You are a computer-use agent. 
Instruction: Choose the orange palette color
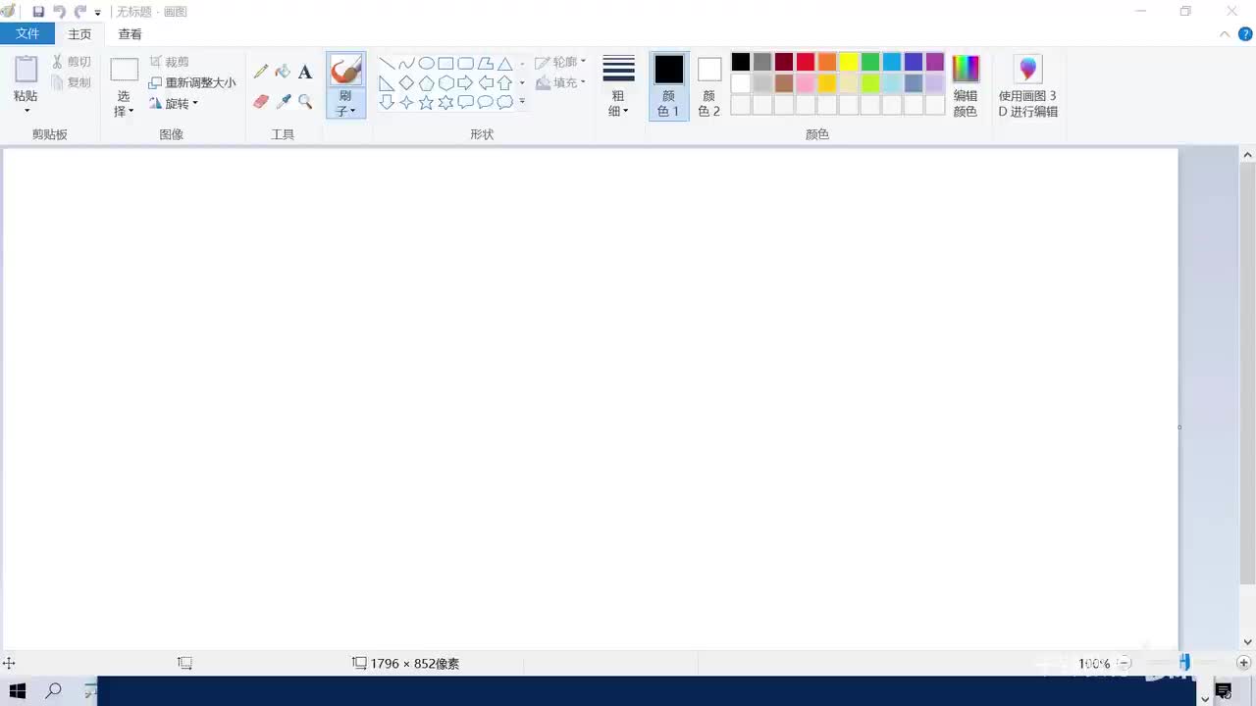[x=827, y=62]
